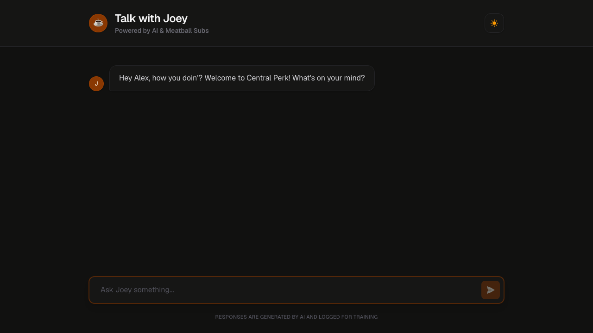The width and height of the screenshot is (593, 333).
Task: Click the "Talk with Joey" heading
Action: click(151, 18)
